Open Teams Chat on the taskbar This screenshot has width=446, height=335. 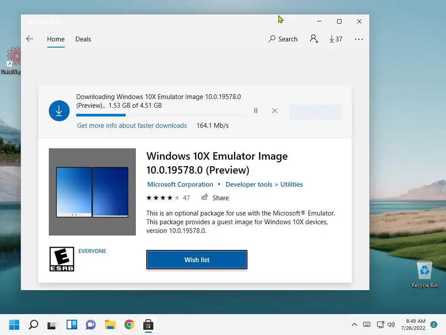tap(91, 325)
